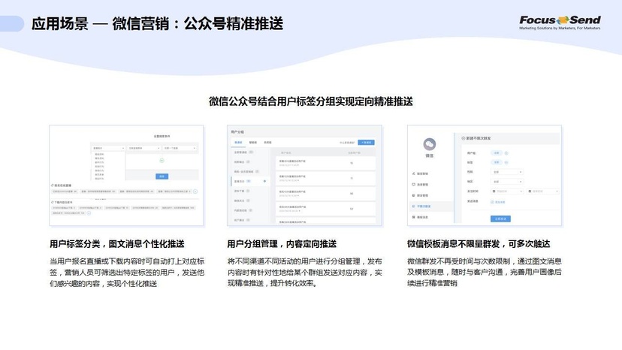Click the search conditions screenshot thumbnail
Viewport: 622px width, 350px height.
coord(126,176)
